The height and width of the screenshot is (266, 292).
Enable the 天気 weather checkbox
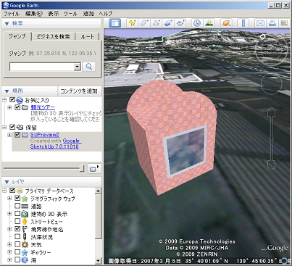coord(17,245)
